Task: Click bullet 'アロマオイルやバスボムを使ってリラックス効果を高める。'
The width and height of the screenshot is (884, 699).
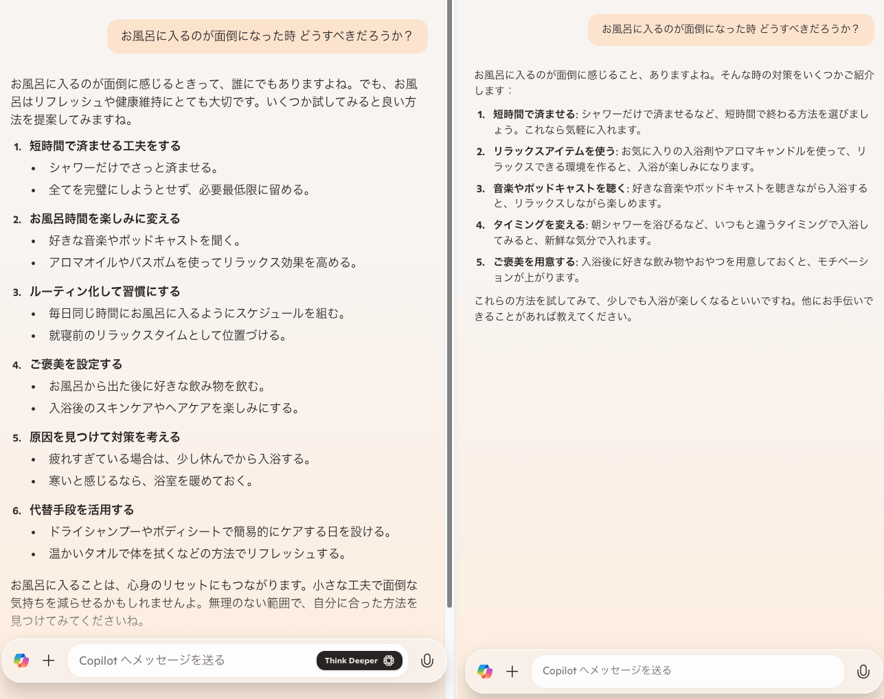Action: (x=203, y=262)
